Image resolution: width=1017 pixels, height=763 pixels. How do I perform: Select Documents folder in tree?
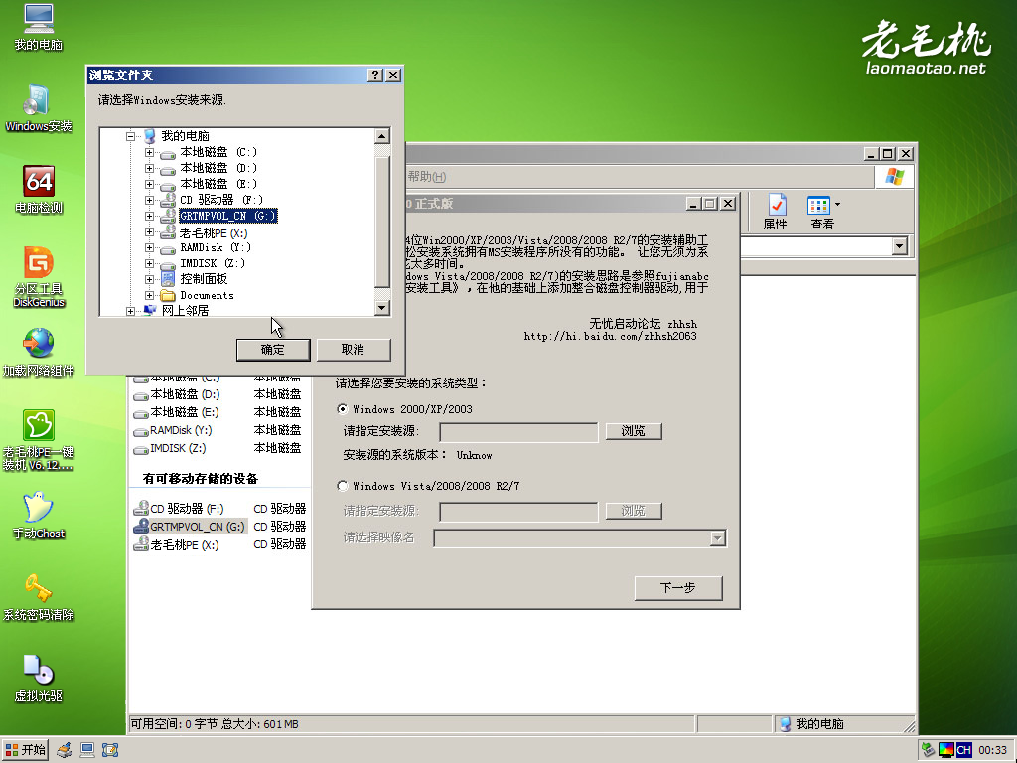[207, 295]
